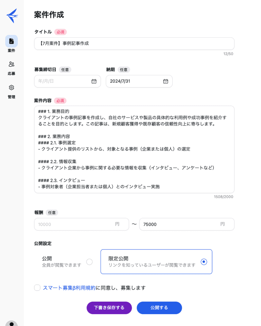Screen dimensions: 261x326
Task: Select the 限定公開 radio option
Action: pos(204,262)
